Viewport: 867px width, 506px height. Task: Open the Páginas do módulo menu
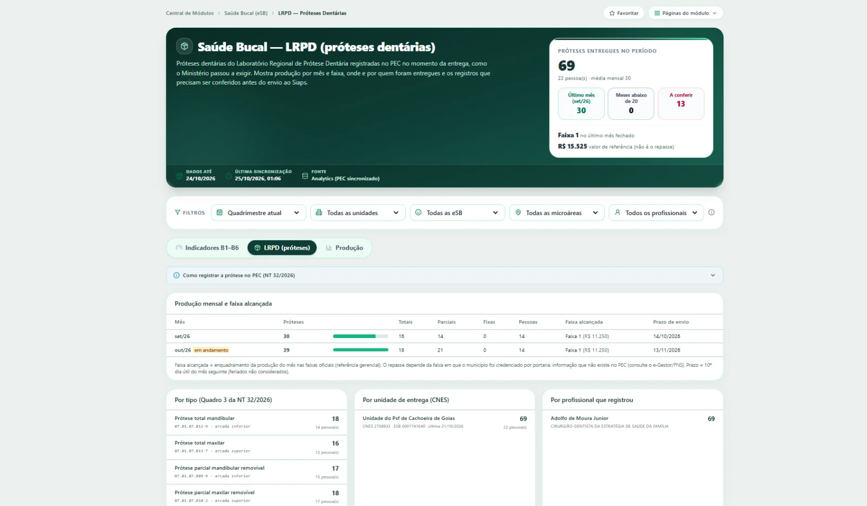click(x=685, y=13)
